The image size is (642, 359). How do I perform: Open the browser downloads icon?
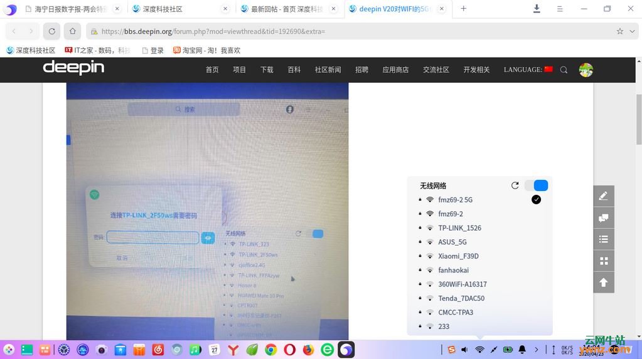(x=537, y=9)
